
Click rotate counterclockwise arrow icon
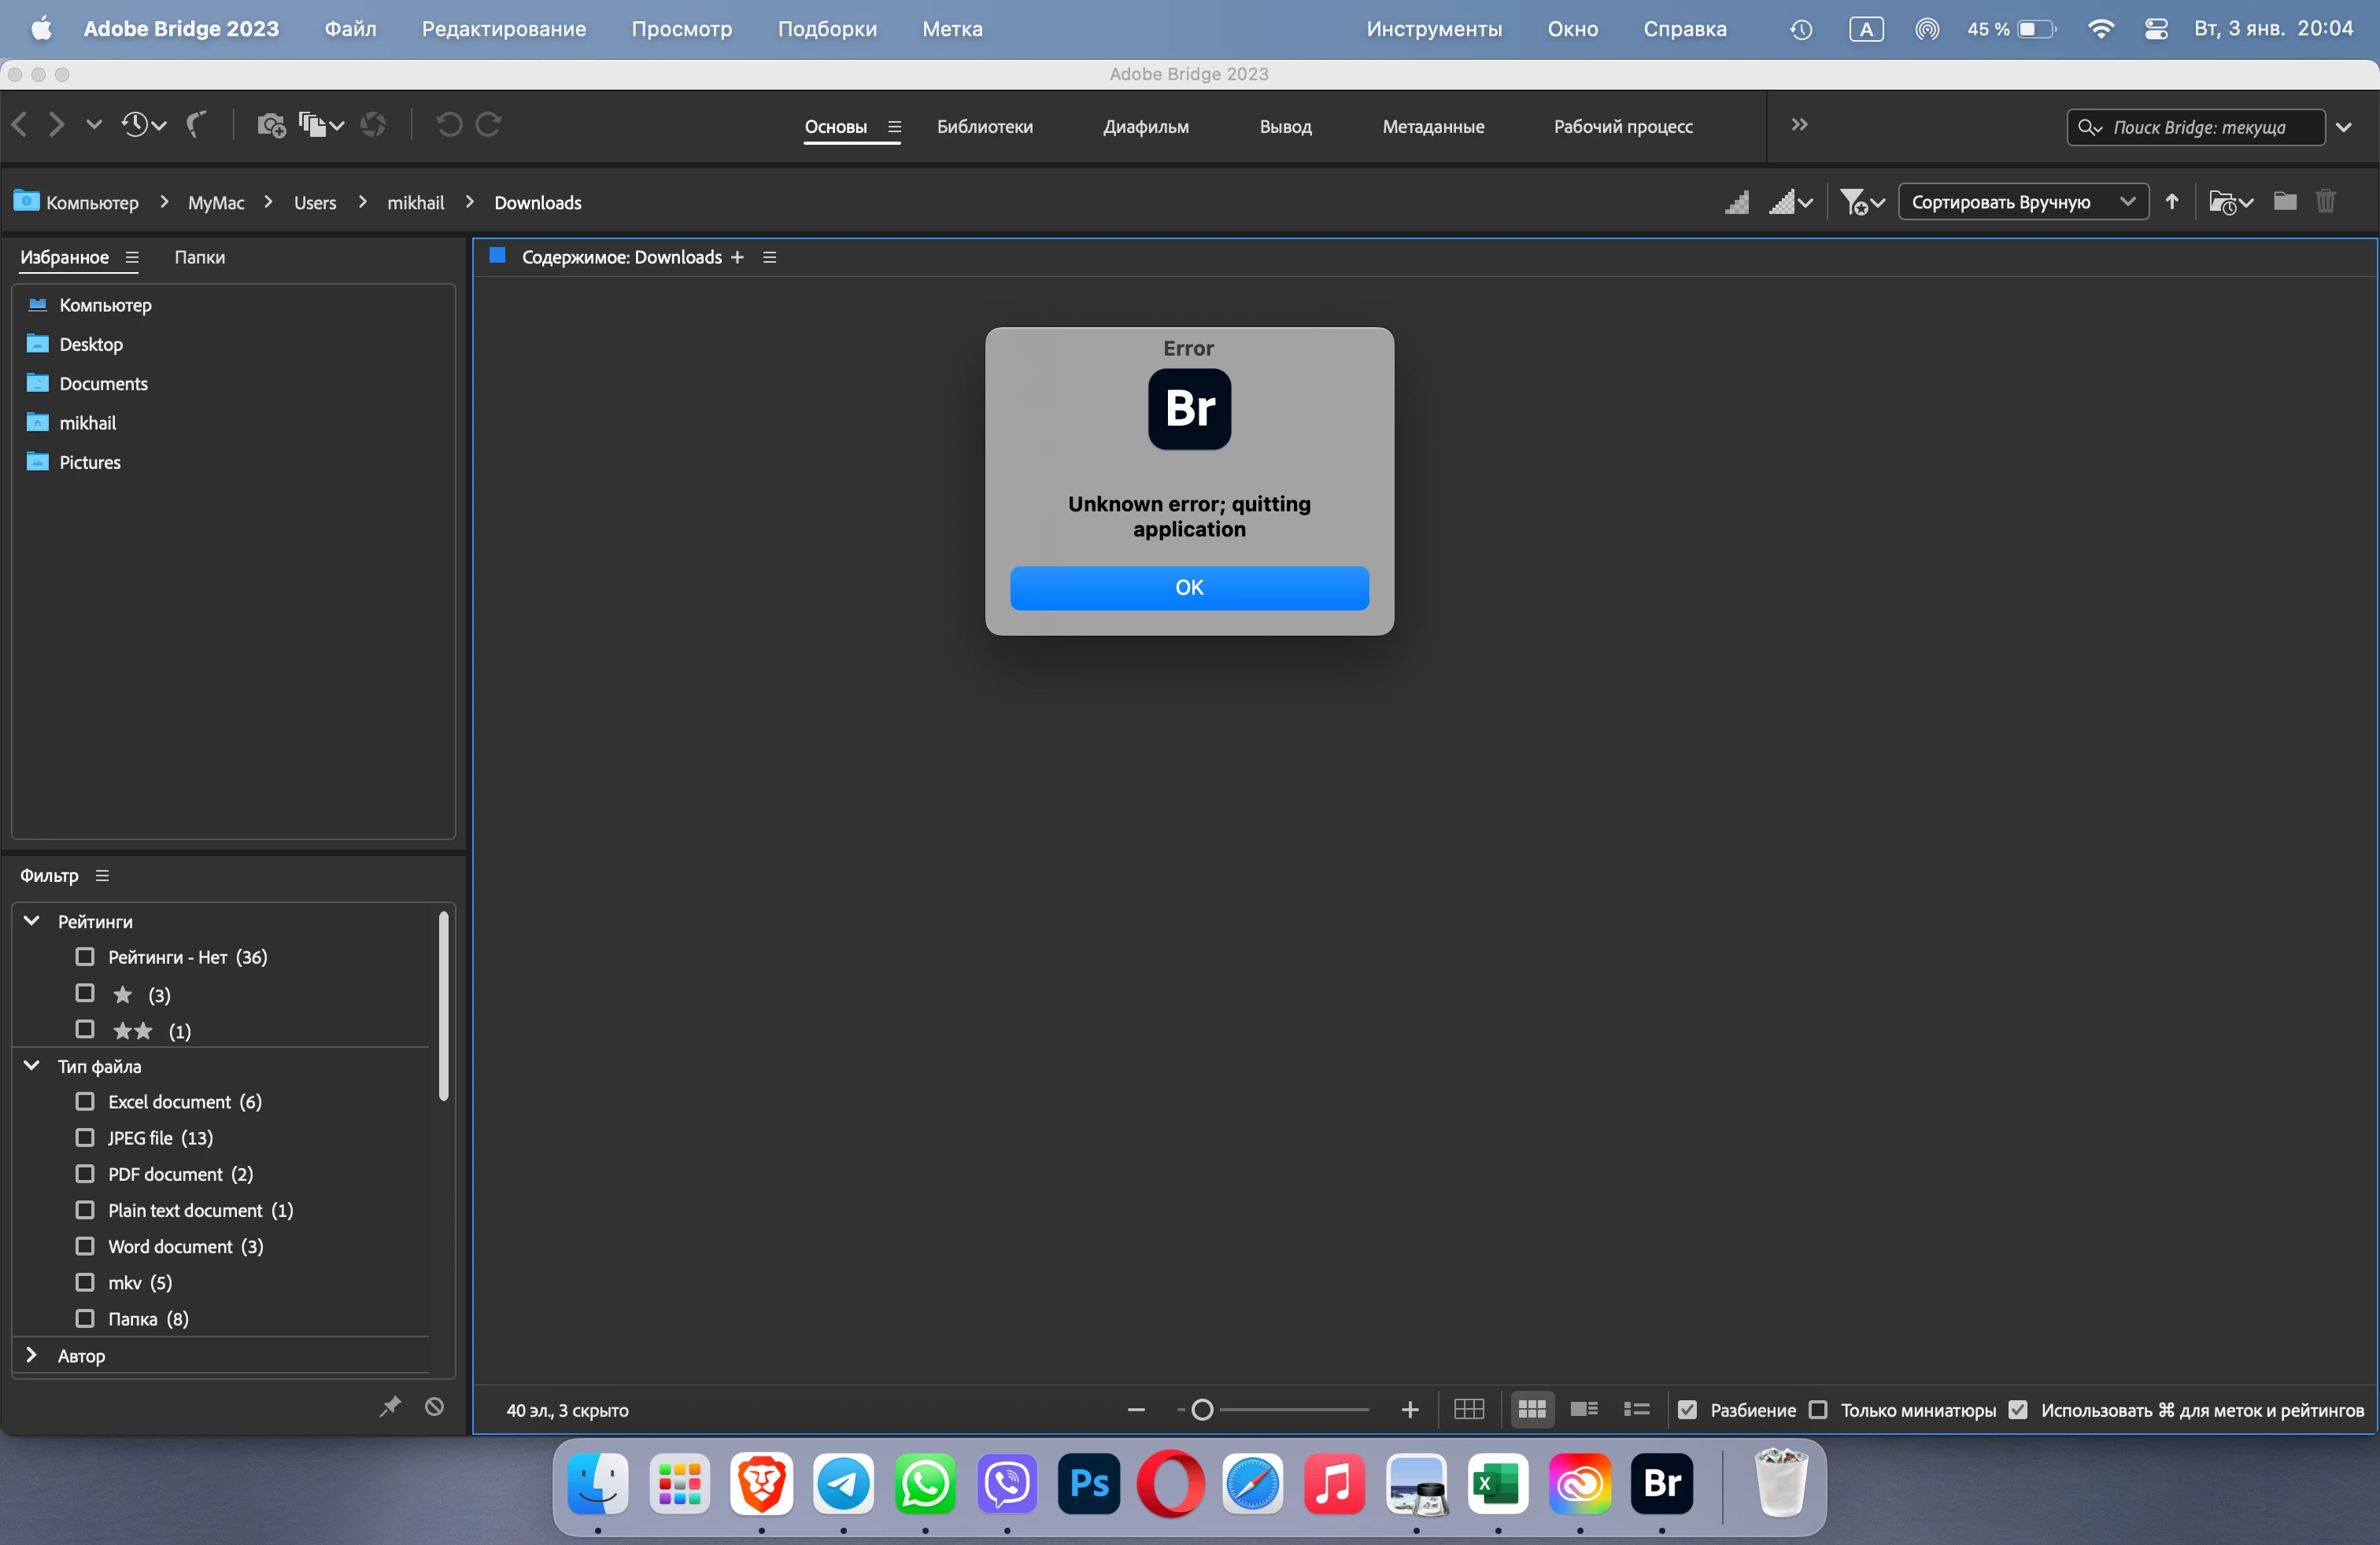point(449,125)
